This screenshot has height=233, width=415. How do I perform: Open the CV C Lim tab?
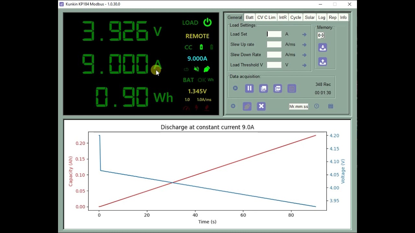coord(267,17)
